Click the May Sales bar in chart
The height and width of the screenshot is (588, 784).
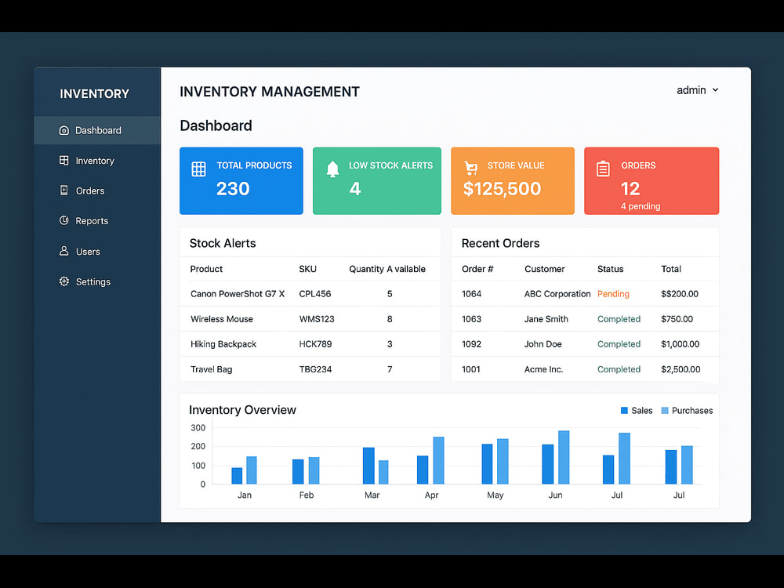[x=487, y=463]
